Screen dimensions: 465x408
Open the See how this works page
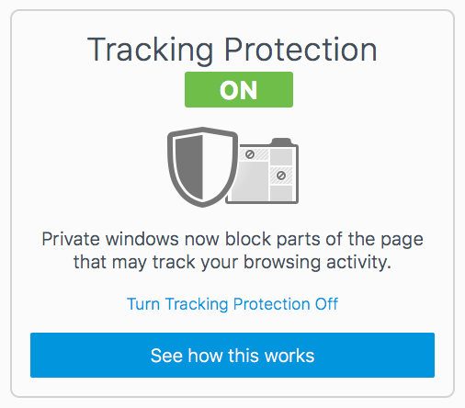232,355
